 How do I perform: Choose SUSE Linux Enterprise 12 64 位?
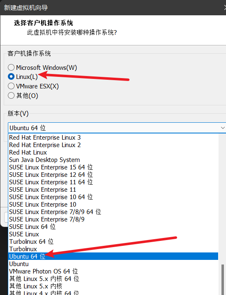pos(113,175)
